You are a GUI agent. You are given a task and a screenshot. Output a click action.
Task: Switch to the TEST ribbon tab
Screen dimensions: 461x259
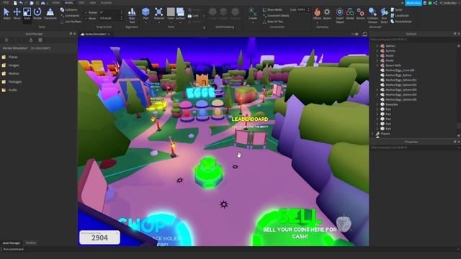point(81,3)
